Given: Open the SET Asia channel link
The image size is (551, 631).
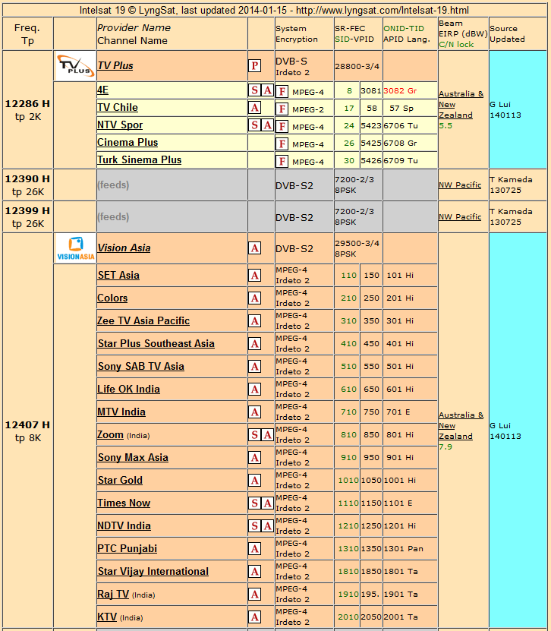Looking at the screenshot, I should click(118, 276).
